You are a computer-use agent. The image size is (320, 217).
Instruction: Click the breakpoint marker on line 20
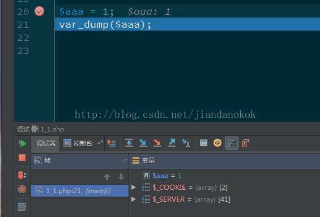click(39, 11)
